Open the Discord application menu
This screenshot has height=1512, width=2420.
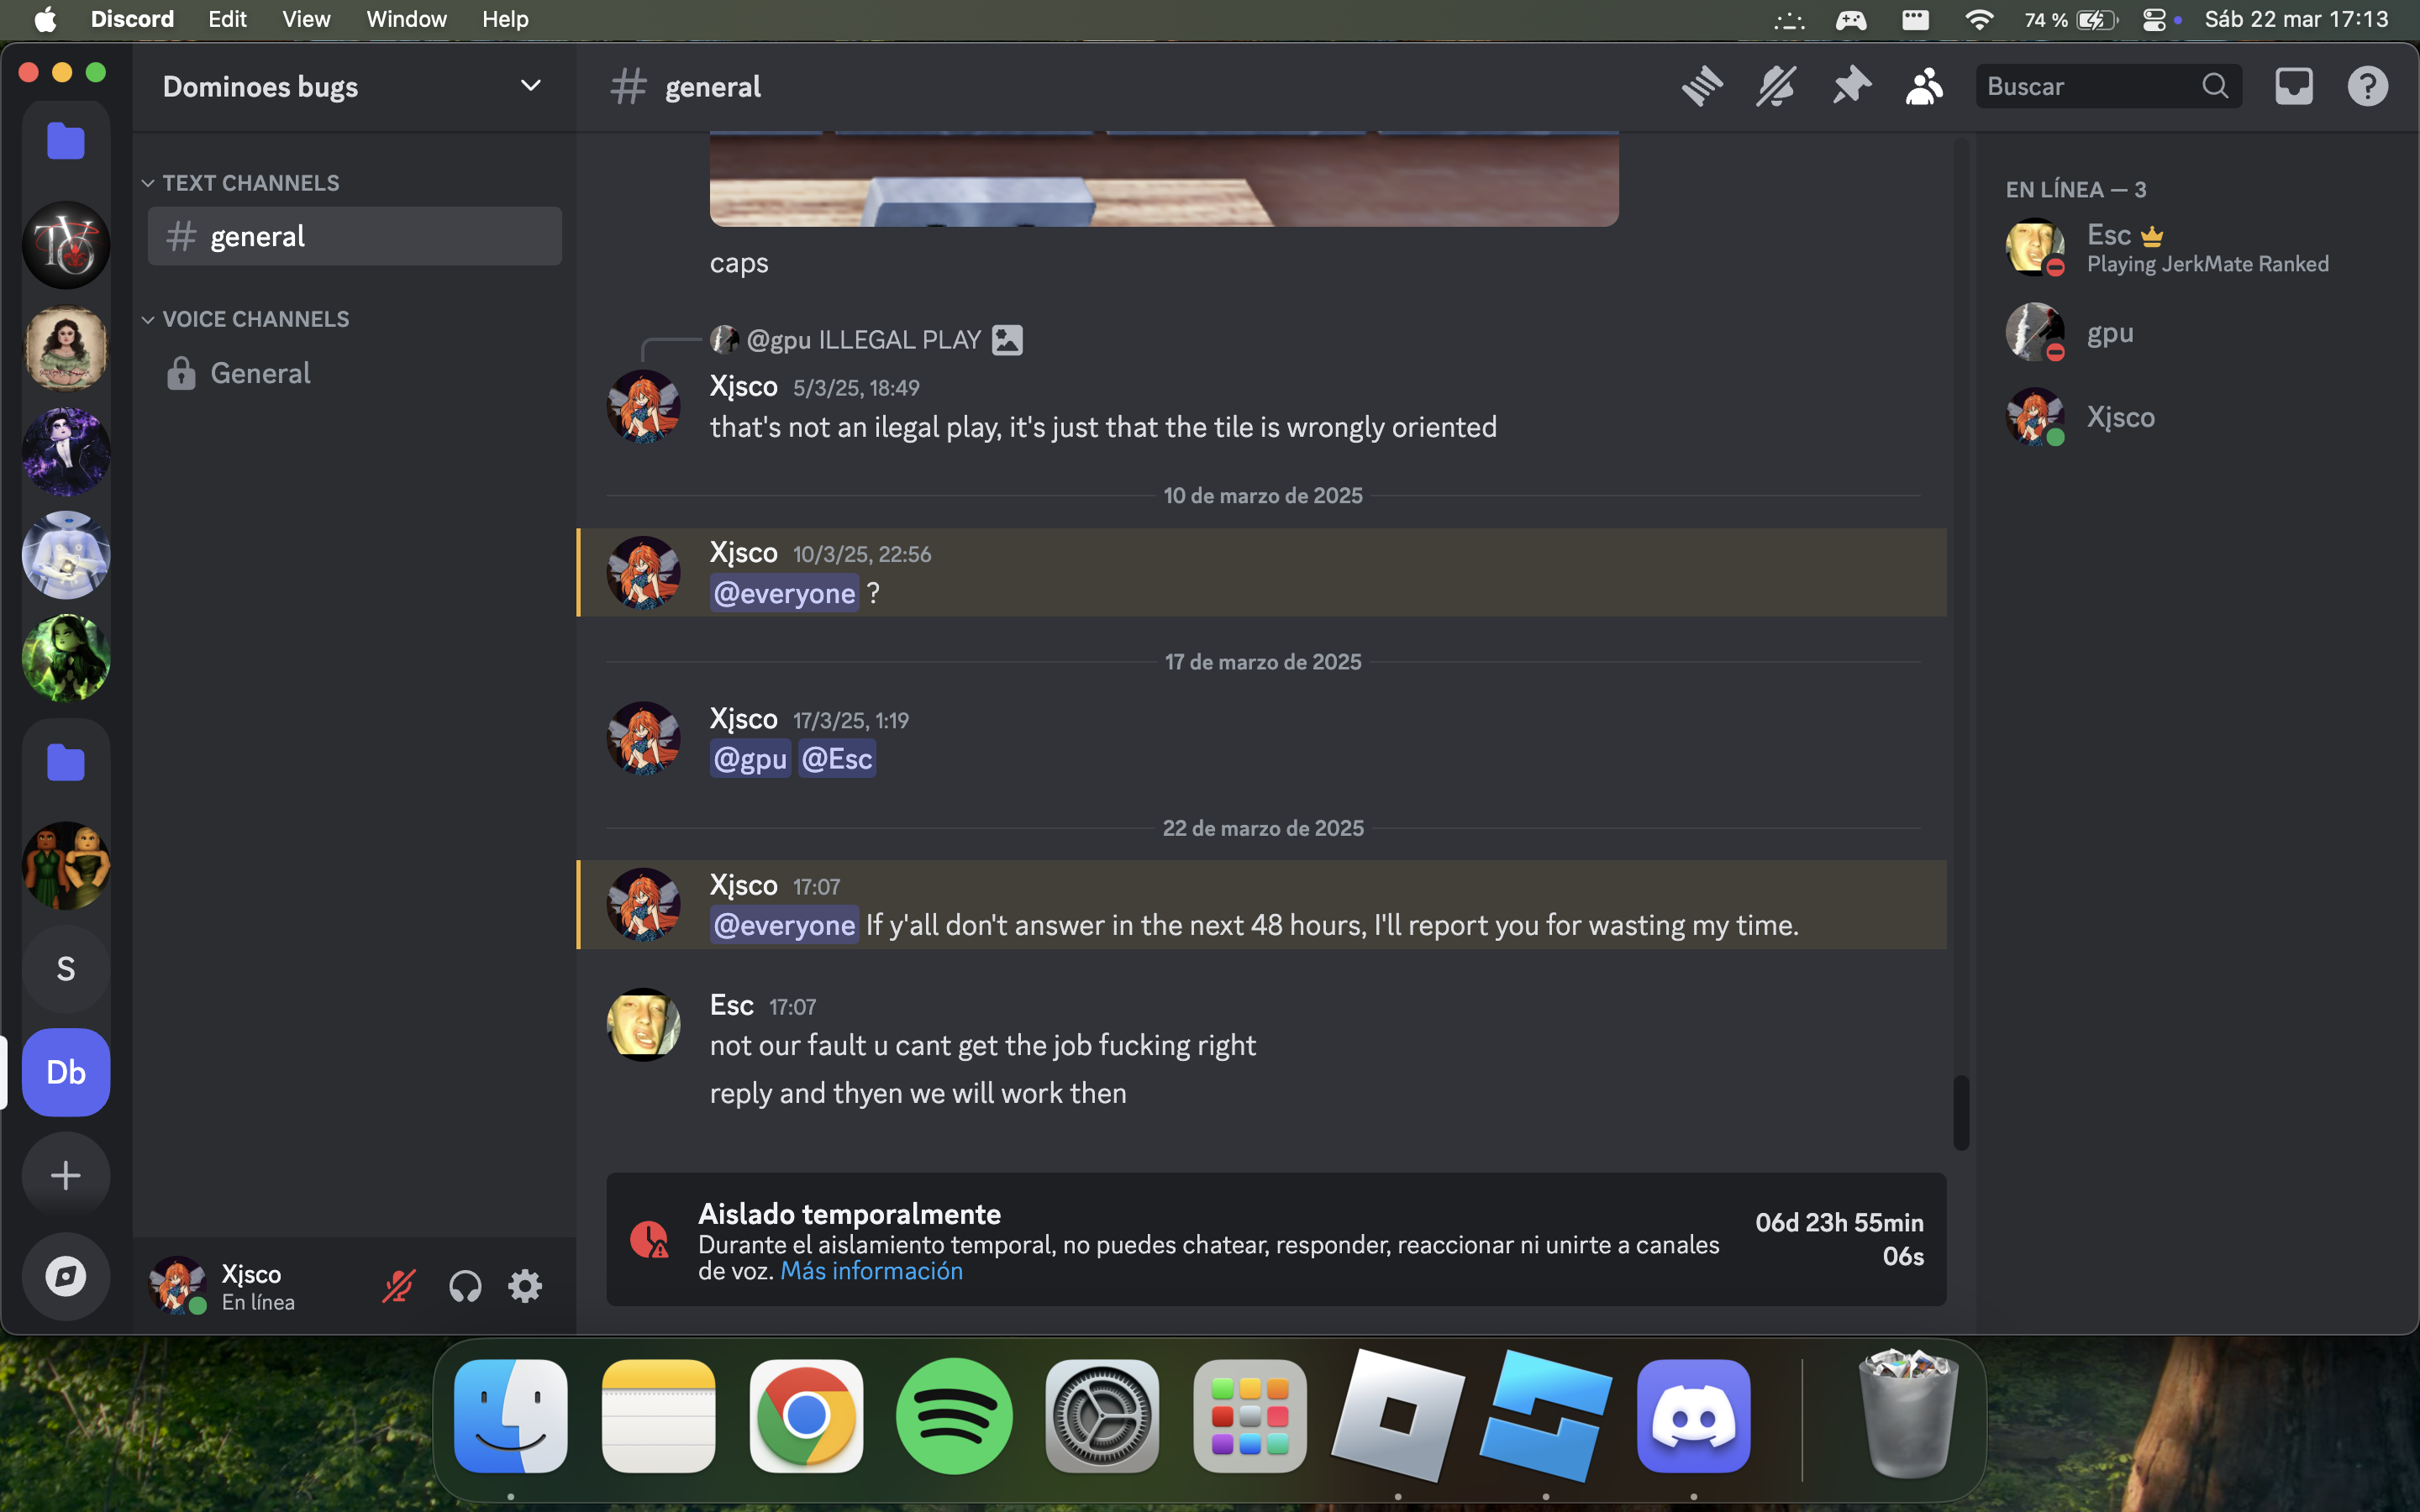click(132, 19)
